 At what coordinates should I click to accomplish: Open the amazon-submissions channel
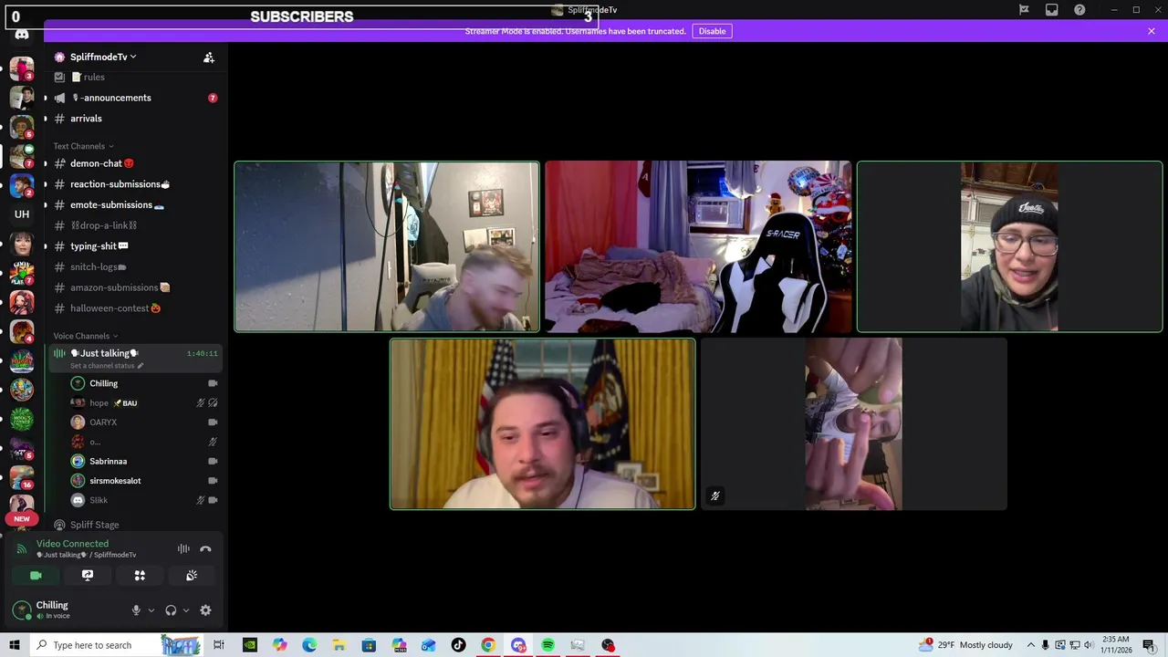(x=135, y=287)
